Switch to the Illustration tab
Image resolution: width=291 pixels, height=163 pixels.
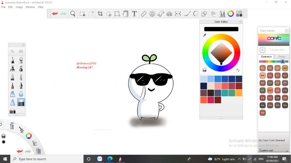(x=266, y=57)
